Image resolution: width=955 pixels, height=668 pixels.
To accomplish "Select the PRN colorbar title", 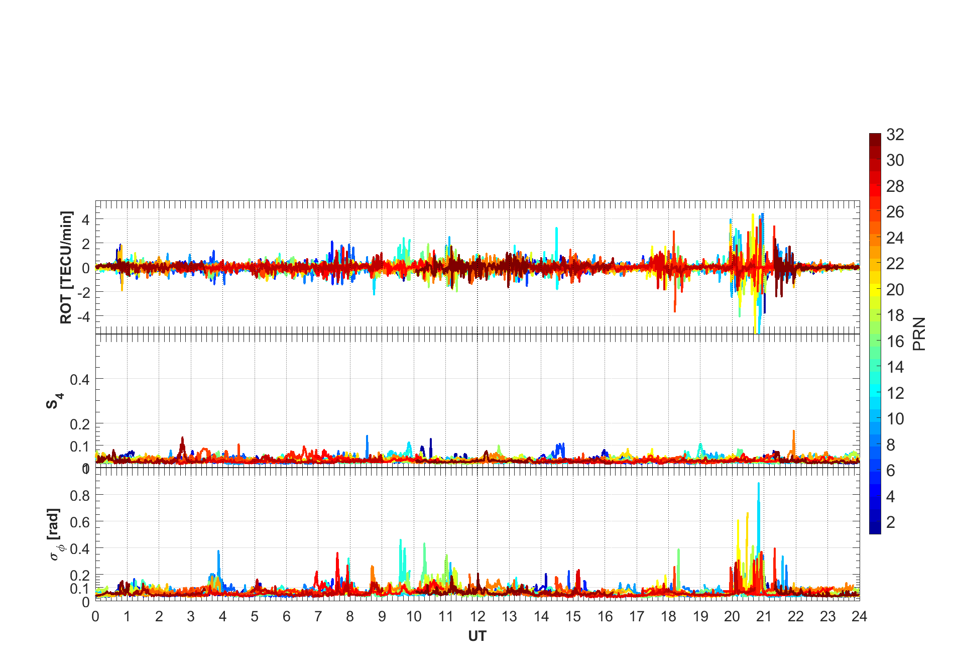I will coord(919,334).
